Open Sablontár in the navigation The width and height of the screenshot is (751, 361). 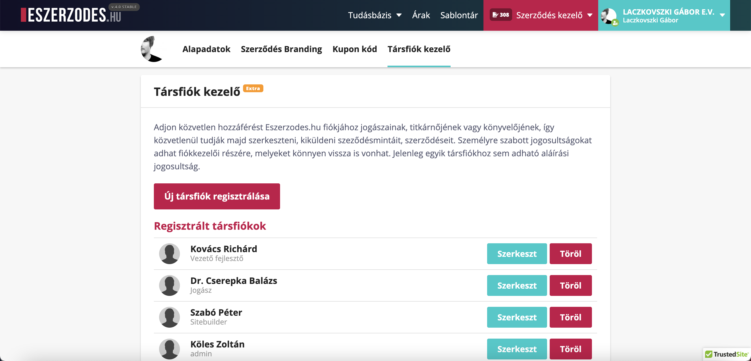[459, 15]
